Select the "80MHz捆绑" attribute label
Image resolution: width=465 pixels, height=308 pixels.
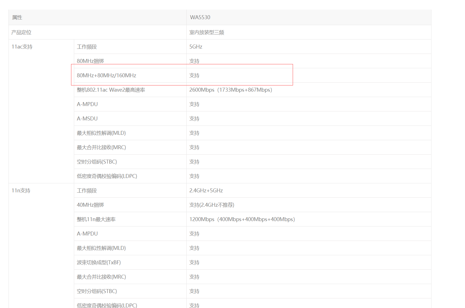[x=91, y=61]
